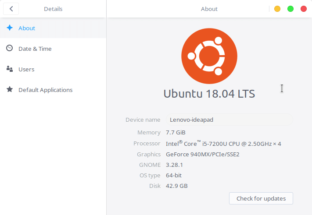
Task: Click the Default Applications star icon
Action: click(x=10, y=89)
